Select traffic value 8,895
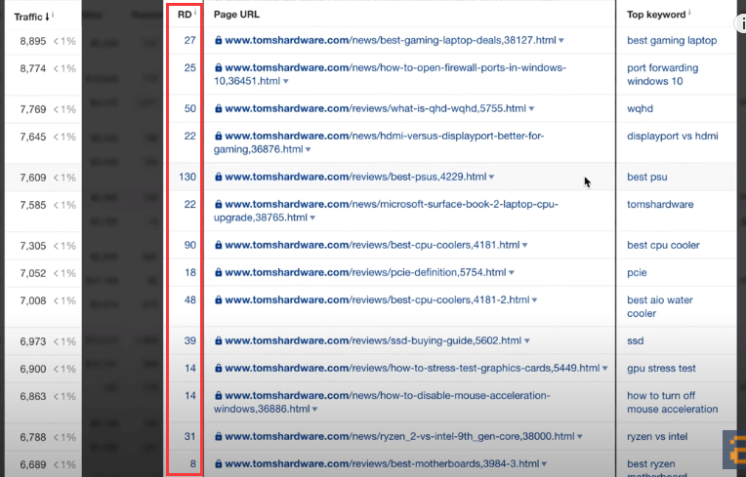This screenshot has height=477, width=746. (x=33, y=41)
